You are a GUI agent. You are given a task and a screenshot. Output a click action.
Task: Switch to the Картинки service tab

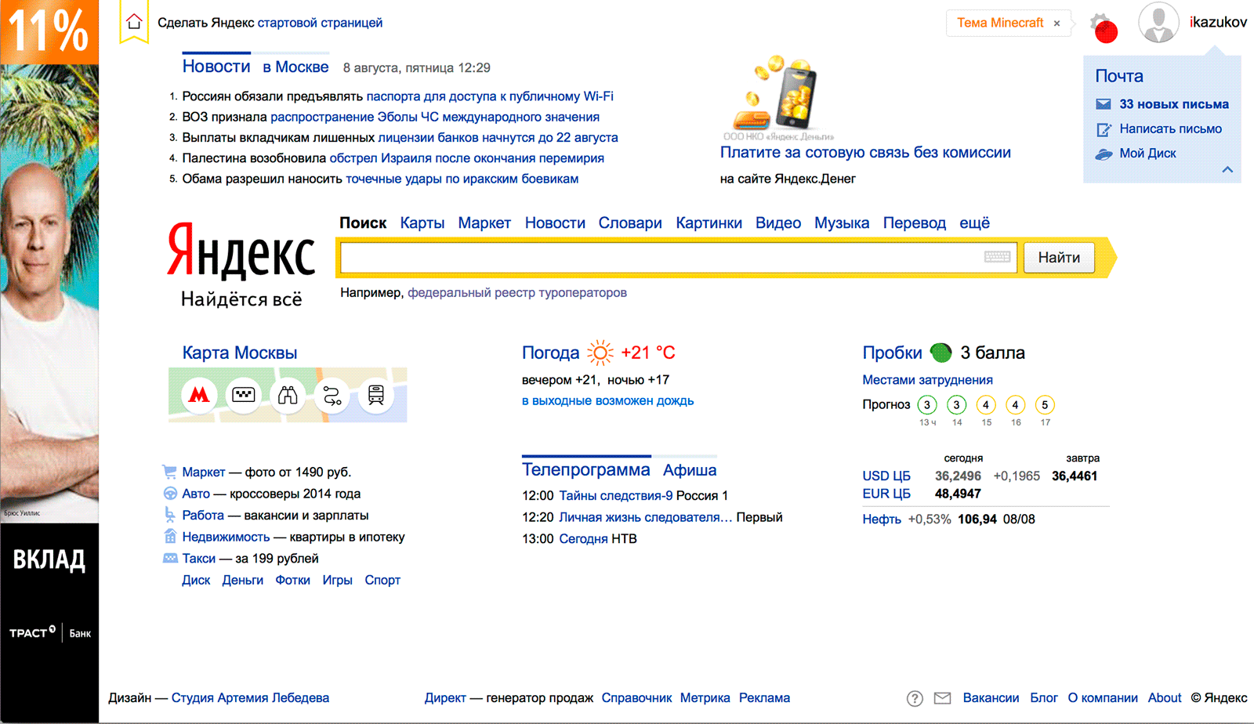click(x=709, y=223)
